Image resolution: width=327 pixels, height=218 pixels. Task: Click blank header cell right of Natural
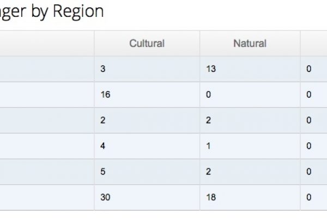313,43
